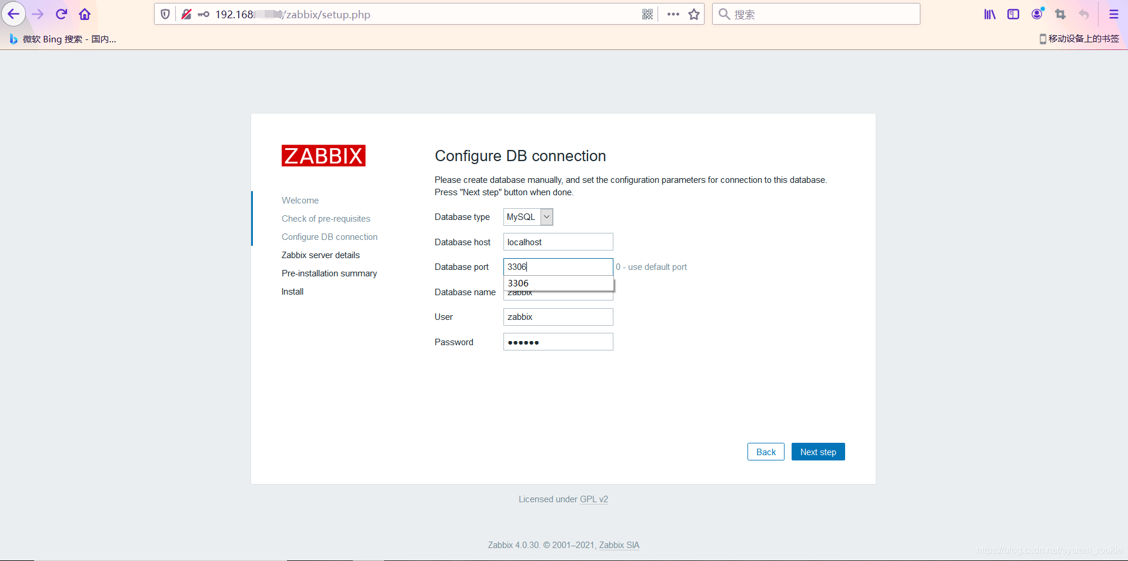Click the Back button
The width and height of the screenshot is (1128, 561).
[766, 452]
